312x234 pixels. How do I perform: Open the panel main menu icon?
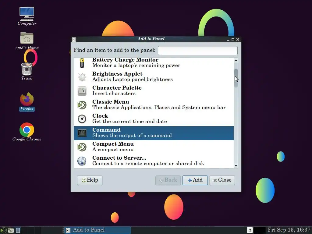(3, 230)
